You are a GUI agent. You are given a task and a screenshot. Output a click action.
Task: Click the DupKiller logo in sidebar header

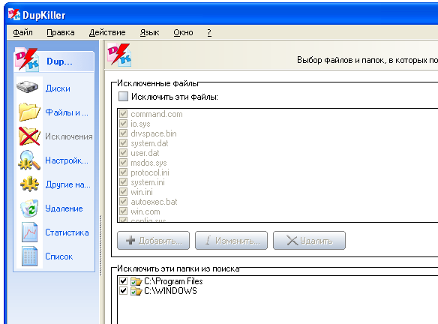click(27, 60)
